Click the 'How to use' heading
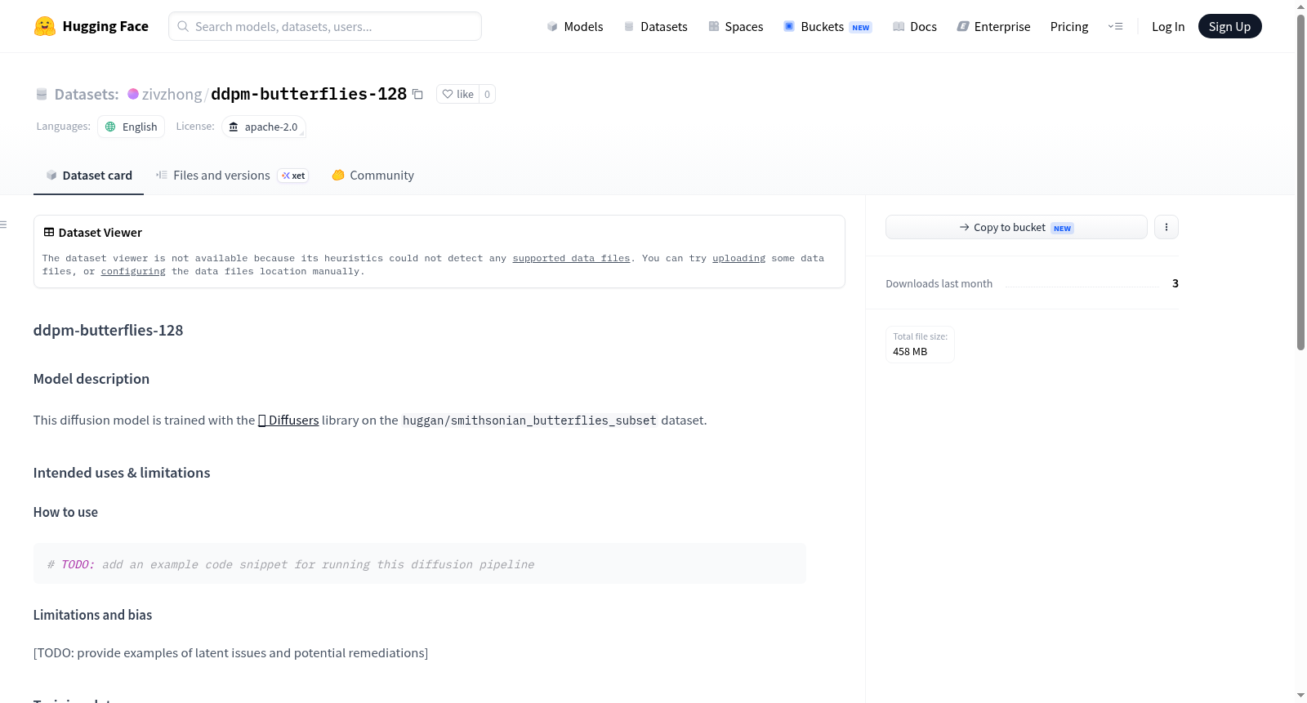The width and height of the screenshot is (1307, 703). (65, 512)
